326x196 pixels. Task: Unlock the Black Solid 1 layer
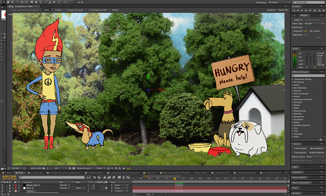click(x=10, y=185)
